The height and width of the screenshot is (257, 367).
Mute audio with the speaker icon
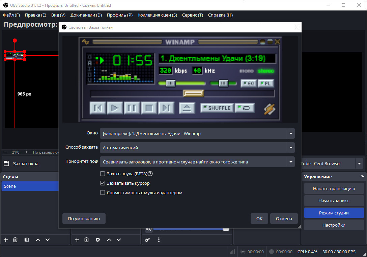point(149,229)
